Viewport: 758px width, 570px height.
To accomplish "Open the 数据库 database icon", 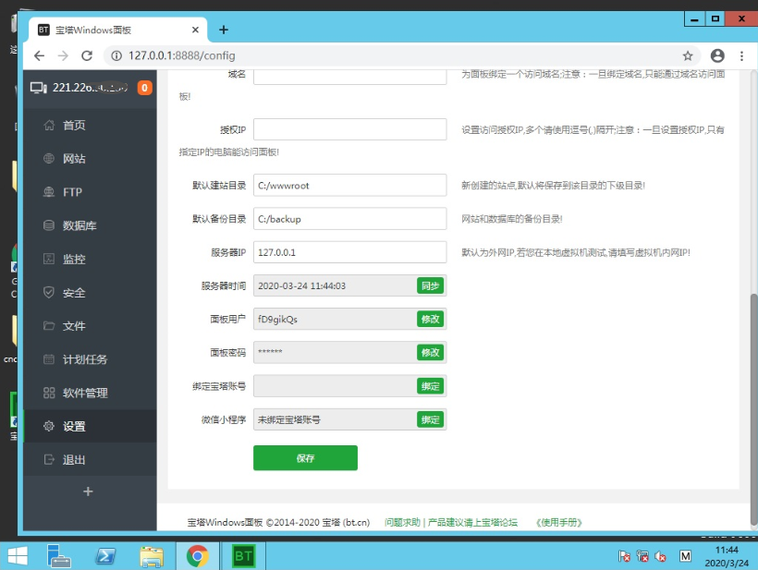I will (x=49, y=225).
